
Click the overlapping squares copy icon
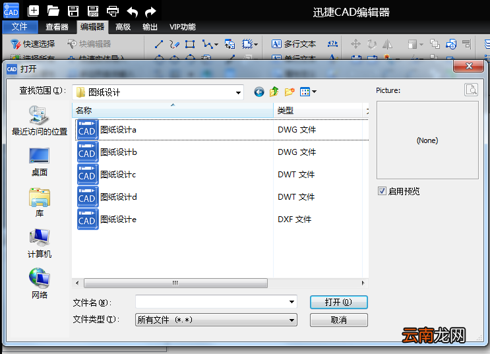(x=435, y=44)
